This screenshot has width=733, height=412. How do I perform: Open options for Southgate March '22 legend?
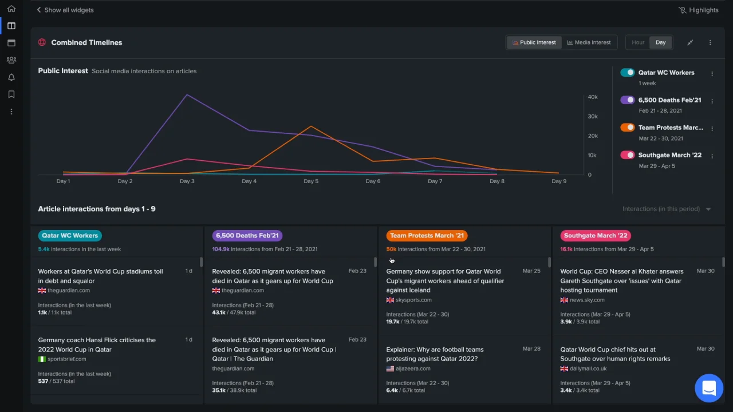click(712, 156)
